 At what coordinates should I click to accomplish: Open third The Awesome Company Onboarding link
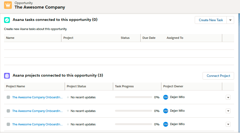coord(37,124)
